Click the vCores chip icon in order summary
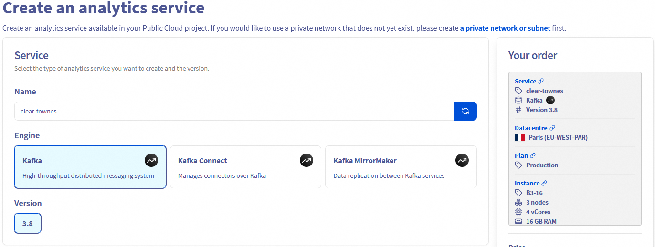 (x=518, y=212)
